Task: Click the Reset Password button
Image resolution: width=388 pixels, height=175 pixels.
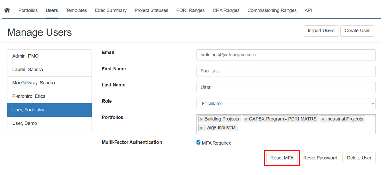Action: coord(320,158)
